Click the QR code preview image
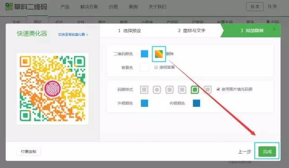This screenshot has height=168, width=289. click(52, 89)
